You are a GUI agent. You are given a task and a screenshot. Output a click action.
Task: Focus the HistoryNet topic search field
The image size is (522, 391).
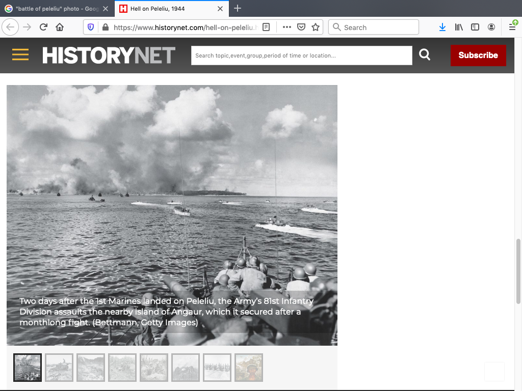pos(301,55)
